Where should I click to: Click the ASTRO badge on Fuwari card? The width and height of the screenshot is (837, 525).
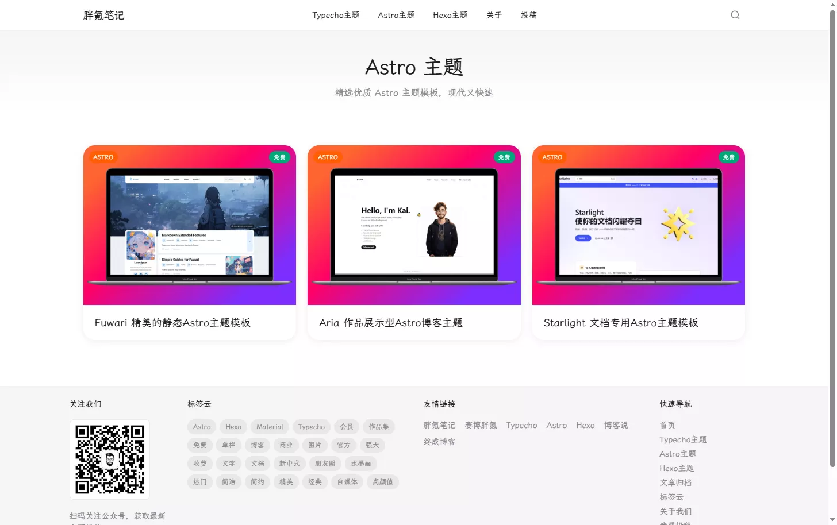click(103, 157)
